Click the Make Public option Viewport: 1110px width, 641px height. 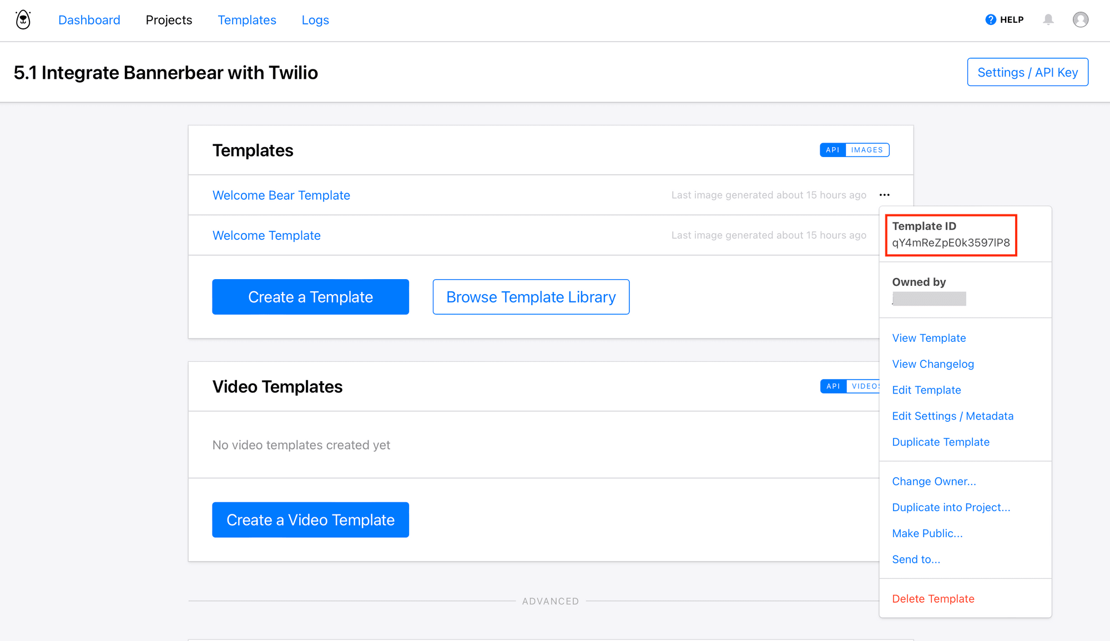[929, 533]
